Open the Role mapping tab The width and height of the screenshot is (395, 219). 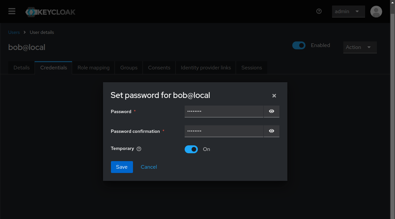click(x=93, y=68)
